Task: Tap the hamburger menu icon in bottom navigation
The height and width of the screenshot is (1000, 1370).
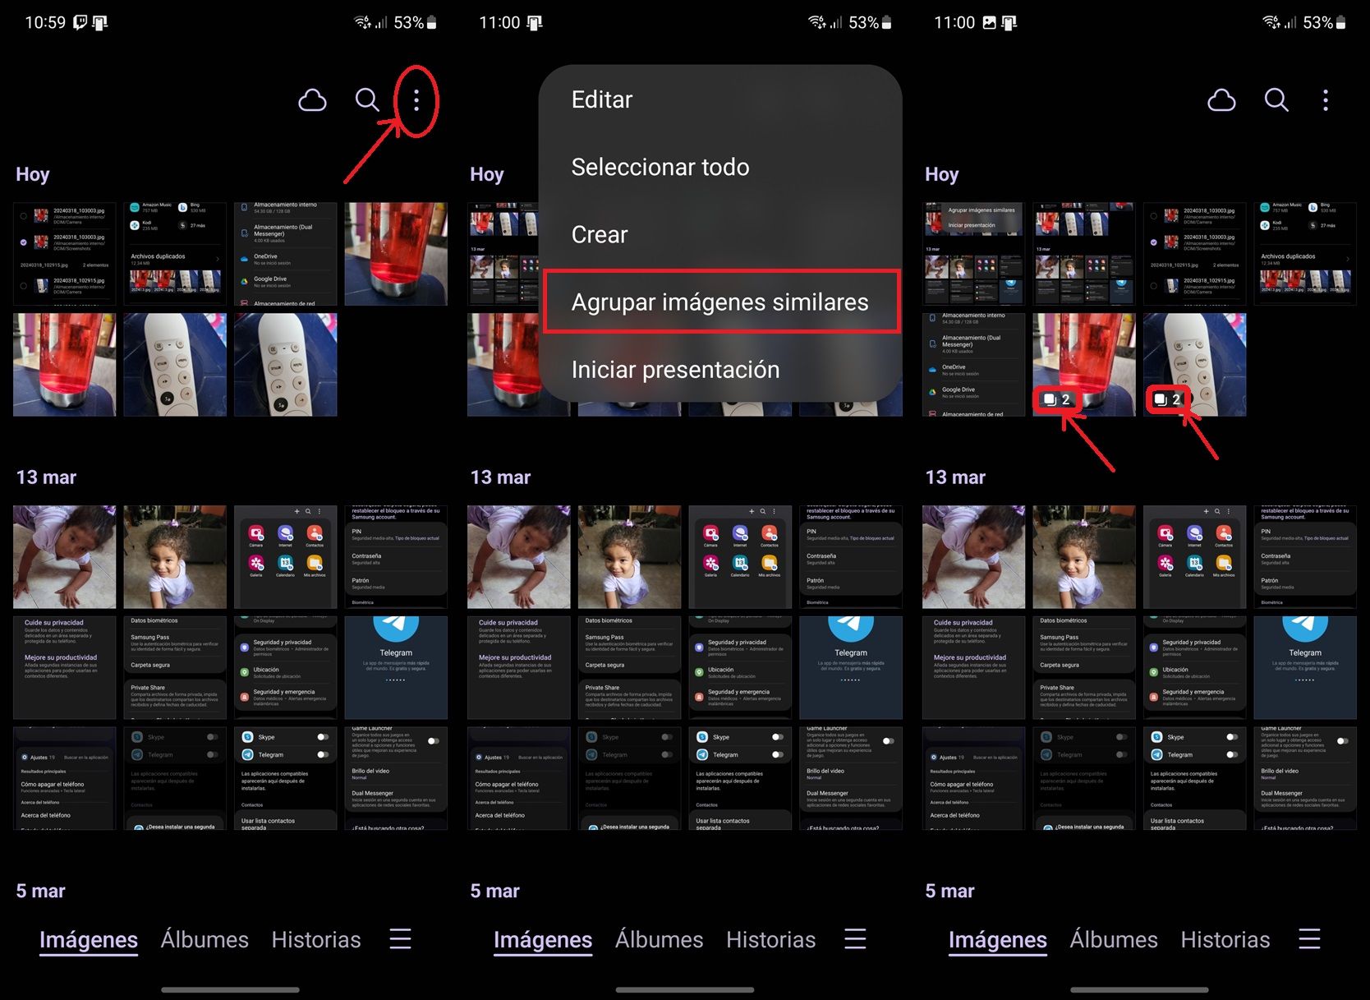Action: (x=400, y=939)
